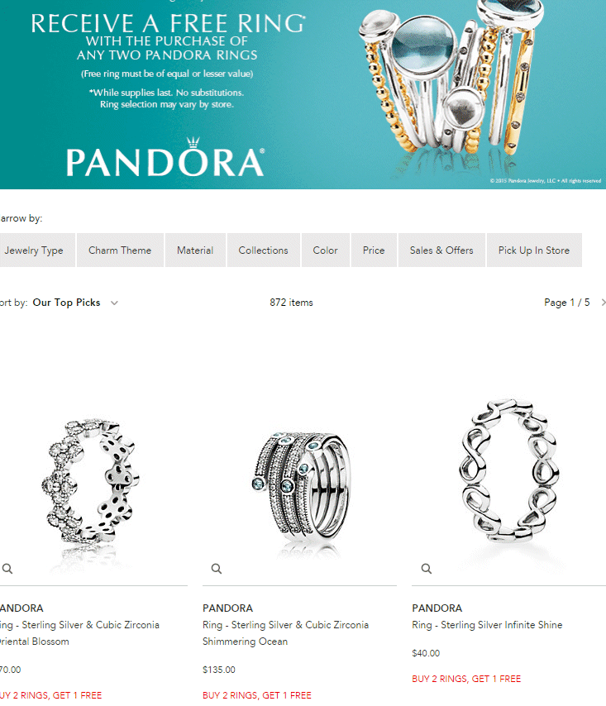
Task: Open the Material filter
Action: click(x=195, y=250)
